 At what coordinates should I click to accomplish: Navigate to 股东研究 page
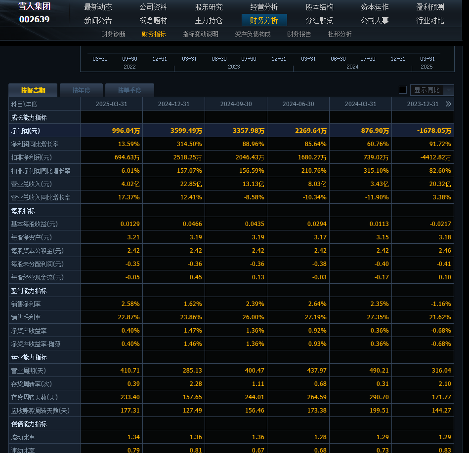[x=209, y=7]
